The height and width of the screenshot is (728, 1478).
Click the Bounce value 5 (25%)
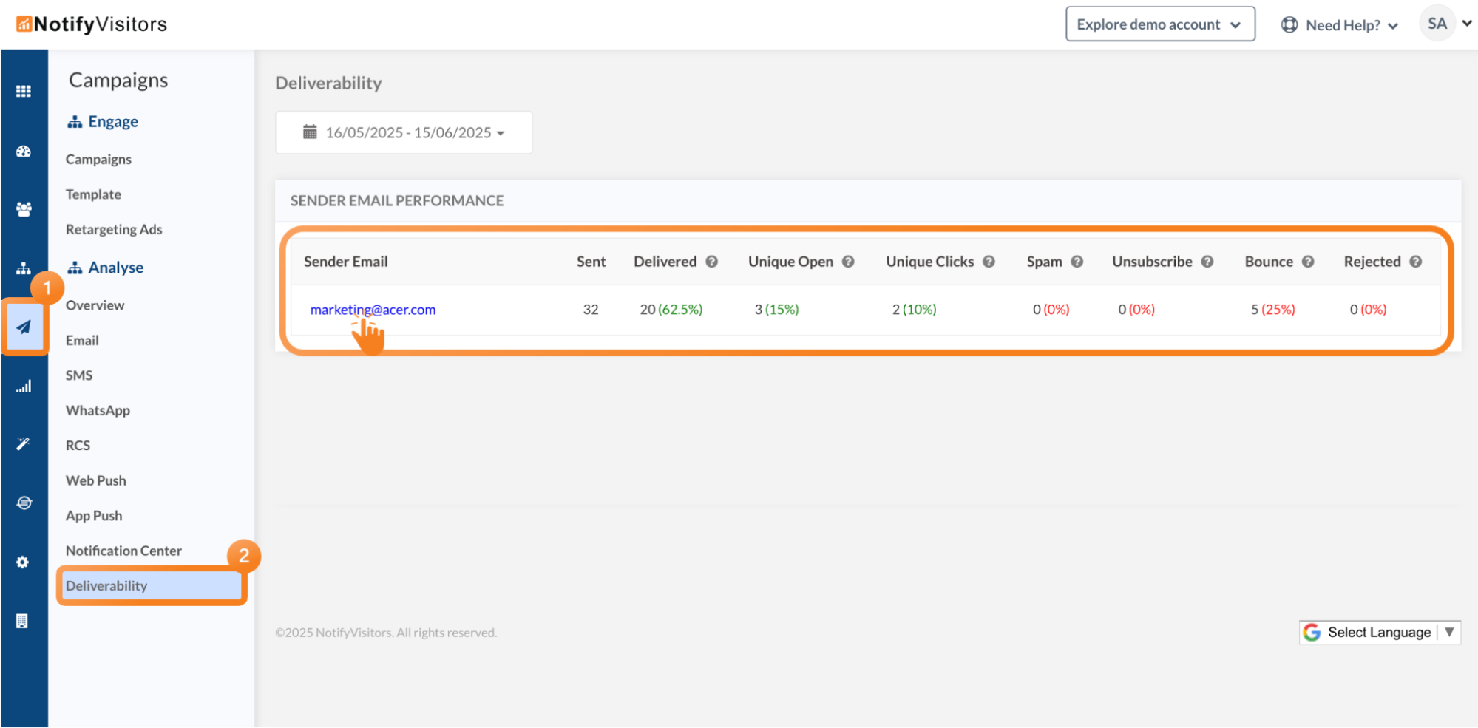pos(1272,310)
